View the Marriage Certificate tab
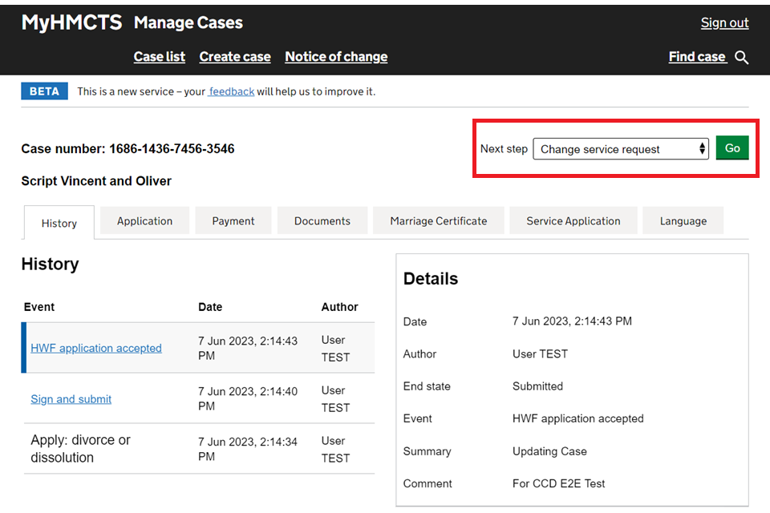770x513 pixels. (x=438, y=221)
